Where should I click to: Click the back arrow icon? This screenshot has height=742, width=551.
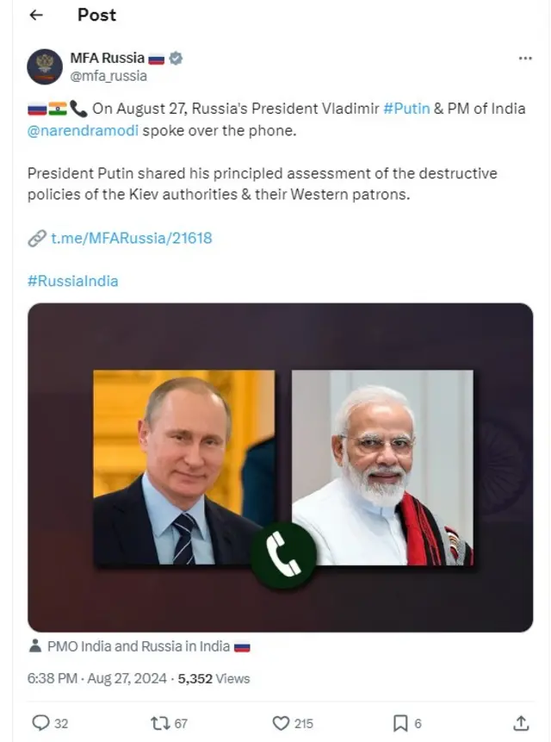click(x=35, y=16)
